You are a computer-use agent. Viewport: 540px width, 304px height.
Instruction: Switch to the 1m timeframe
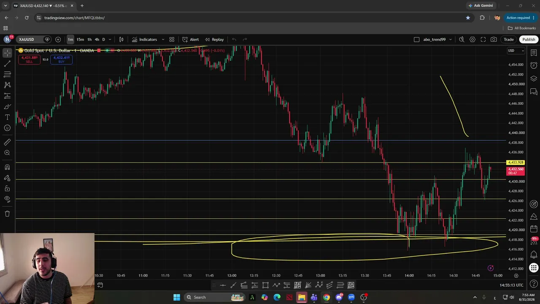(x=70, y=39)
